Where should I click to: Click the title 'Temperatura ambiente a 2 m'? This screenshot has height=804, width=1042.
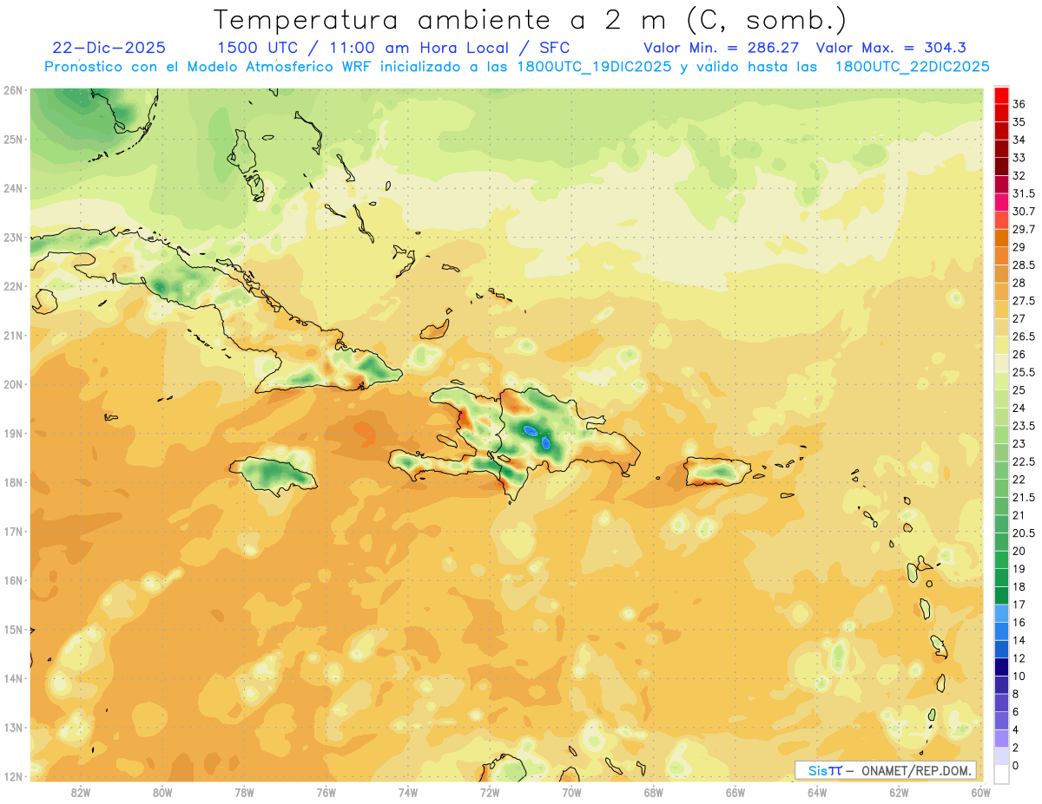pos(442,19)
